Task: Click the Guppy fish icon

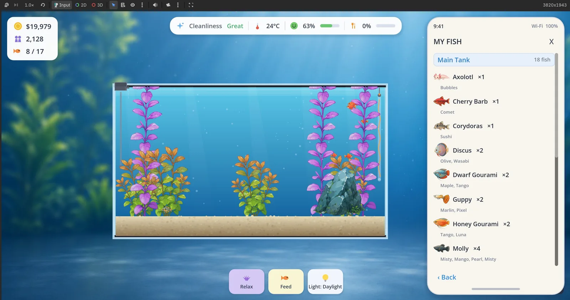Action: (x=441, y=199)
